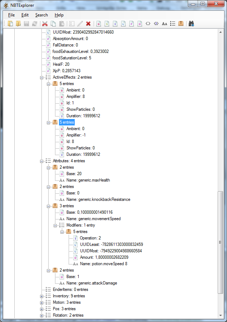Select the foodExhaustionLevel value row
Image resolution: width=227 pixels, height=322 pixels.
(80, 51)
